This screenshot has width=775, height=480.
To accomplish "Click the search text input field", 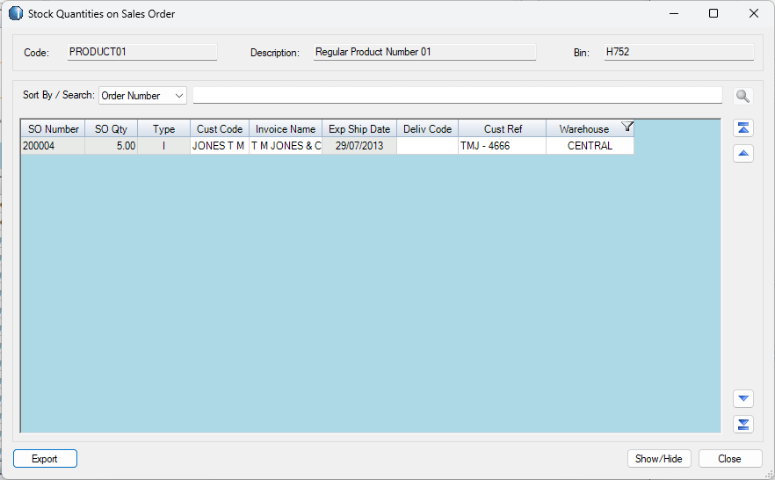I will pyautogui.click(x=457, y=96).
